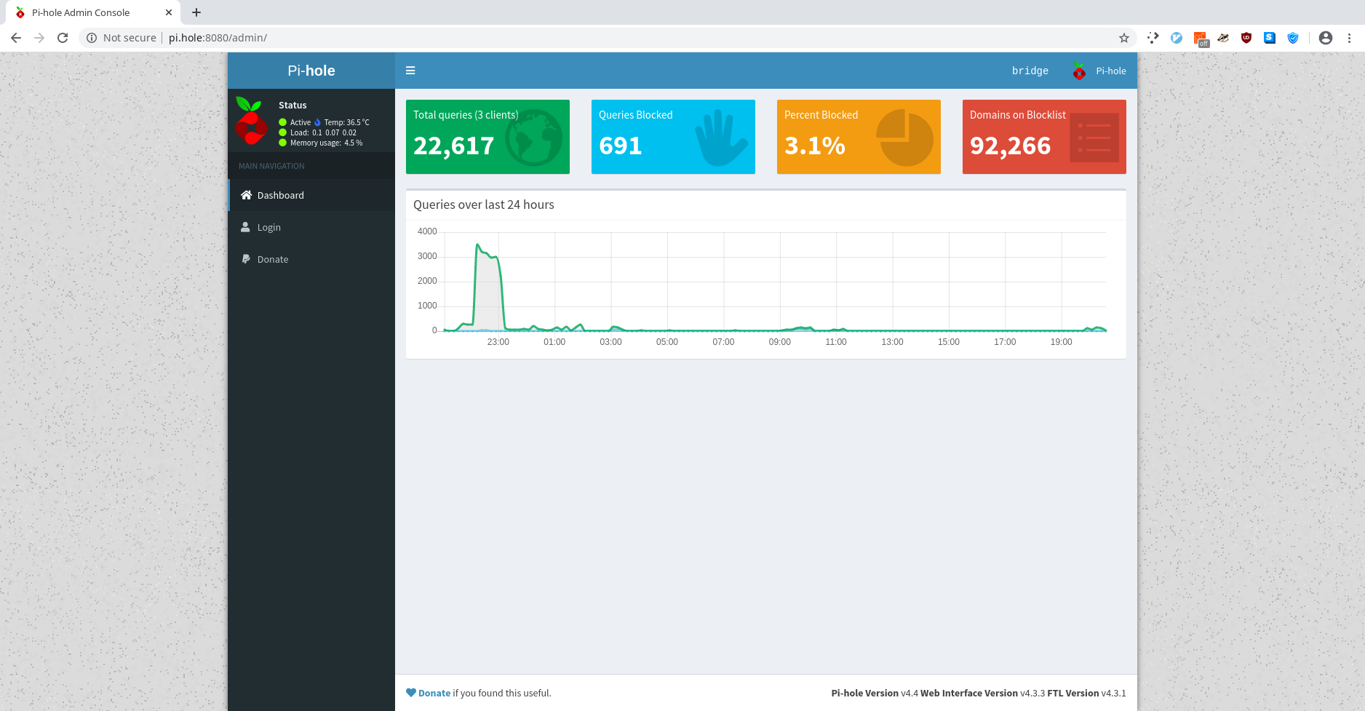
Task: Open the Dashboard navigation item
Action: tap(280, 195)
